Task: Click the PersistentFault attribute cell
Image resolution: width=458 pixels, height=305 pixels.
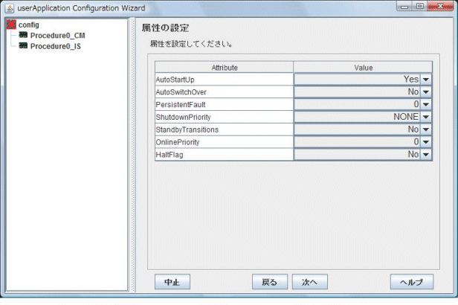Action: pyautogui.click(x=224, y=104)
